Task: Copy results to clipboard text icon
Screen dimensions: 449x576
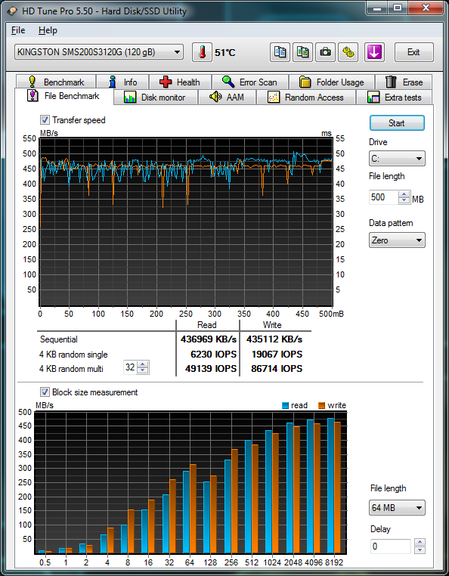Action: point(280,52)
